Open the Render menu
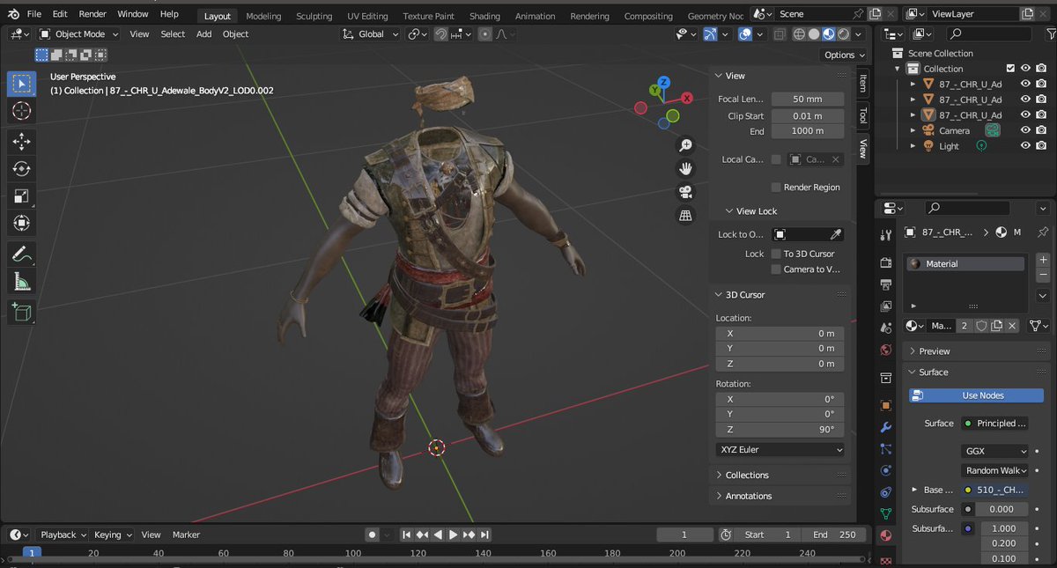Screen dimensions: 1057x568 coord(92,14)
